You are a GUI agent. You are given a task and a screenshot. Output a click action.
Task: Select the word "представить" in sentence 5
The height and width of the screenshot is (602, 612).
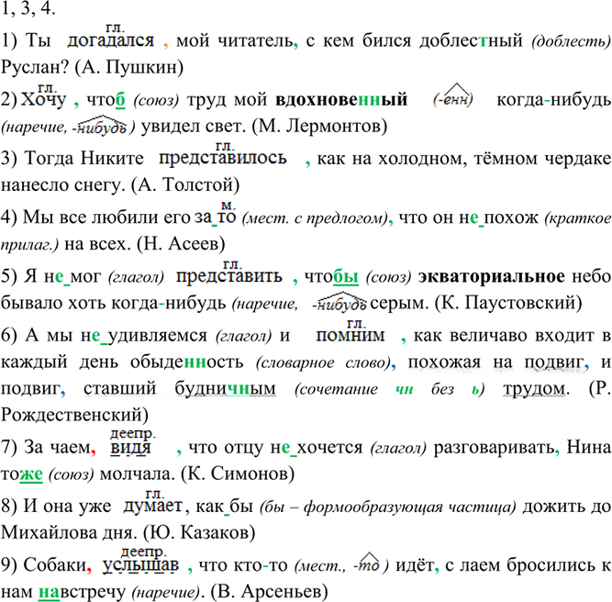pyautogui.click(x=229, y=276)
